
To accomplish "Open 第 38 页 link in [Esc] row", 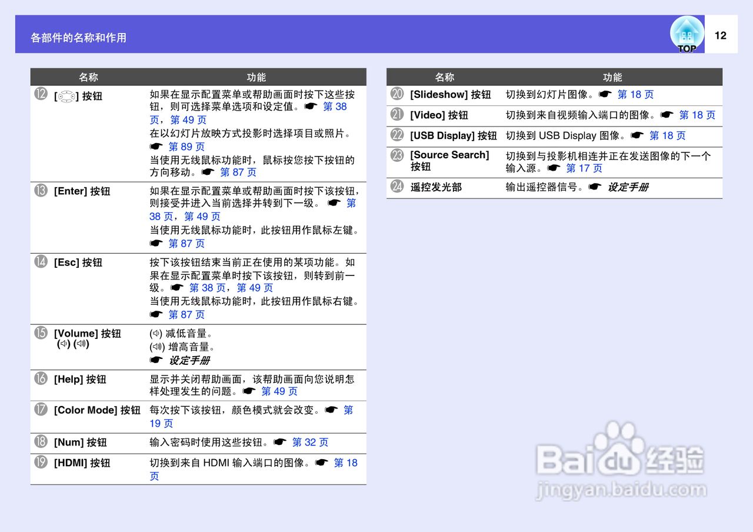I will point(207,288).
